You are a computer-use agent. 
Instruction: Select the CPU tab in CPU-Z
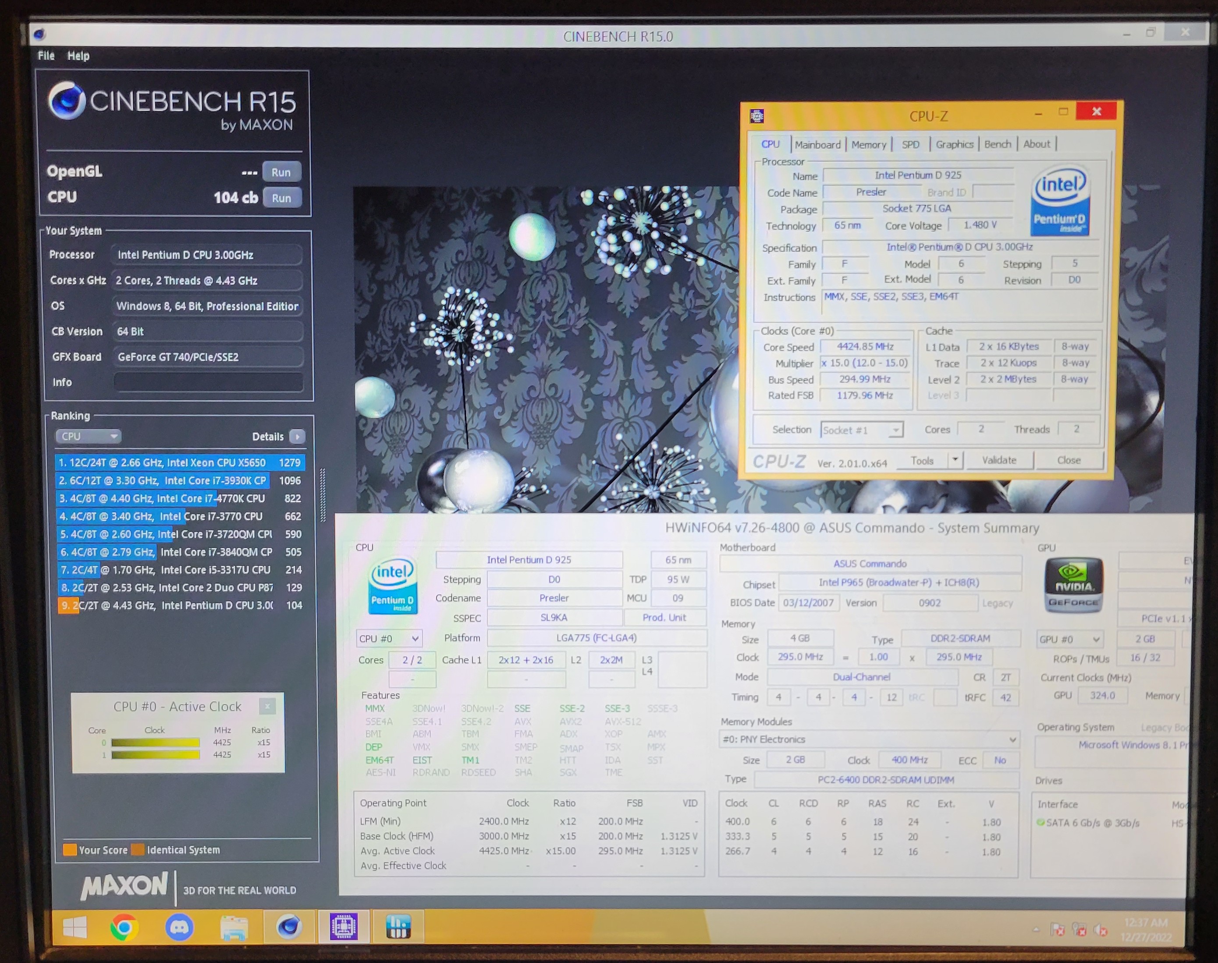770,144
